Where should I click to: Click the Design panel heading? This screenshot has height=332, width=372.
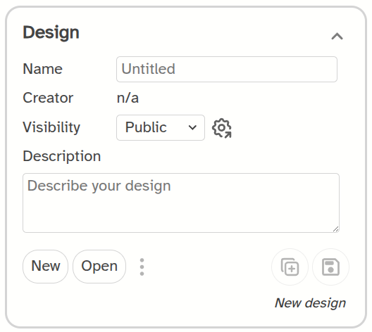coord(51,32)
